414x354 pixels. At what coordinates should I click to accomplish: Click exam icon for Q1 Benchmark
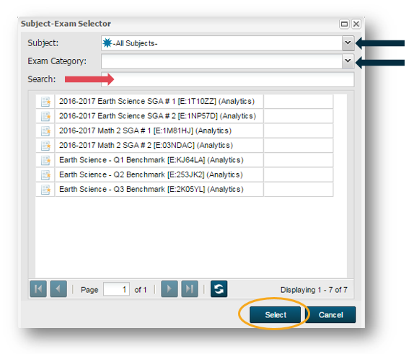[45, 160]
